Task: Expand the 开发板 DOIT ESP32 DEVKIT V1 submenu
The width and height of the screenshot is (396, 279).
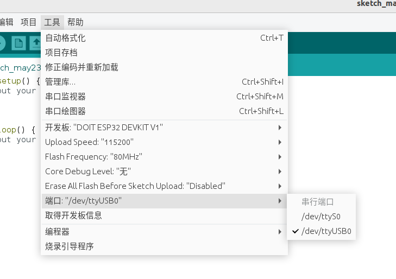Action: [164, 128]
